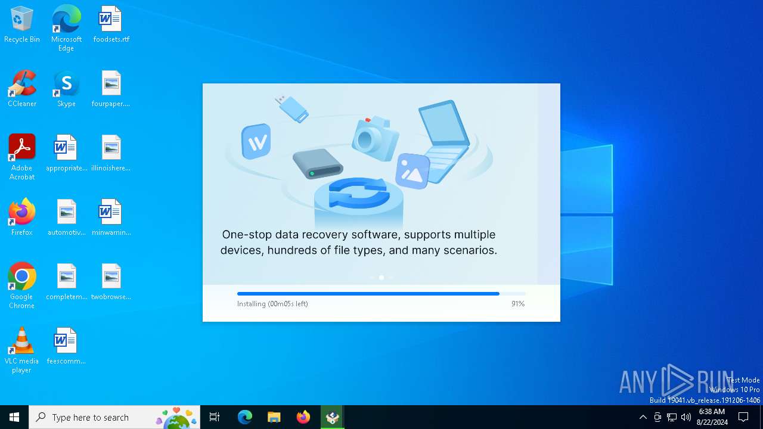Select the middle slide indicator dot

(381, 278)
